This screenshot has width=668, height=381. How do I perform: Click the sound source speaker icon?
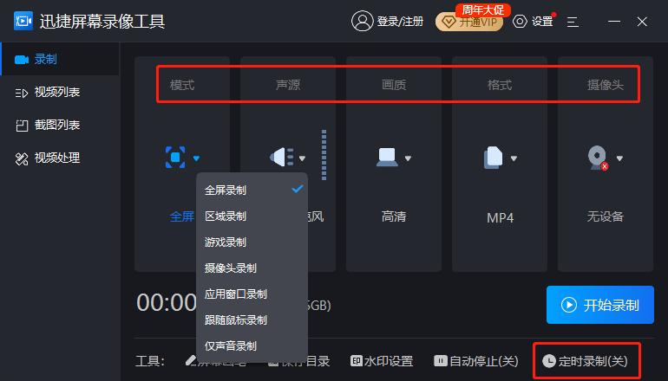[x=282, y=158]
